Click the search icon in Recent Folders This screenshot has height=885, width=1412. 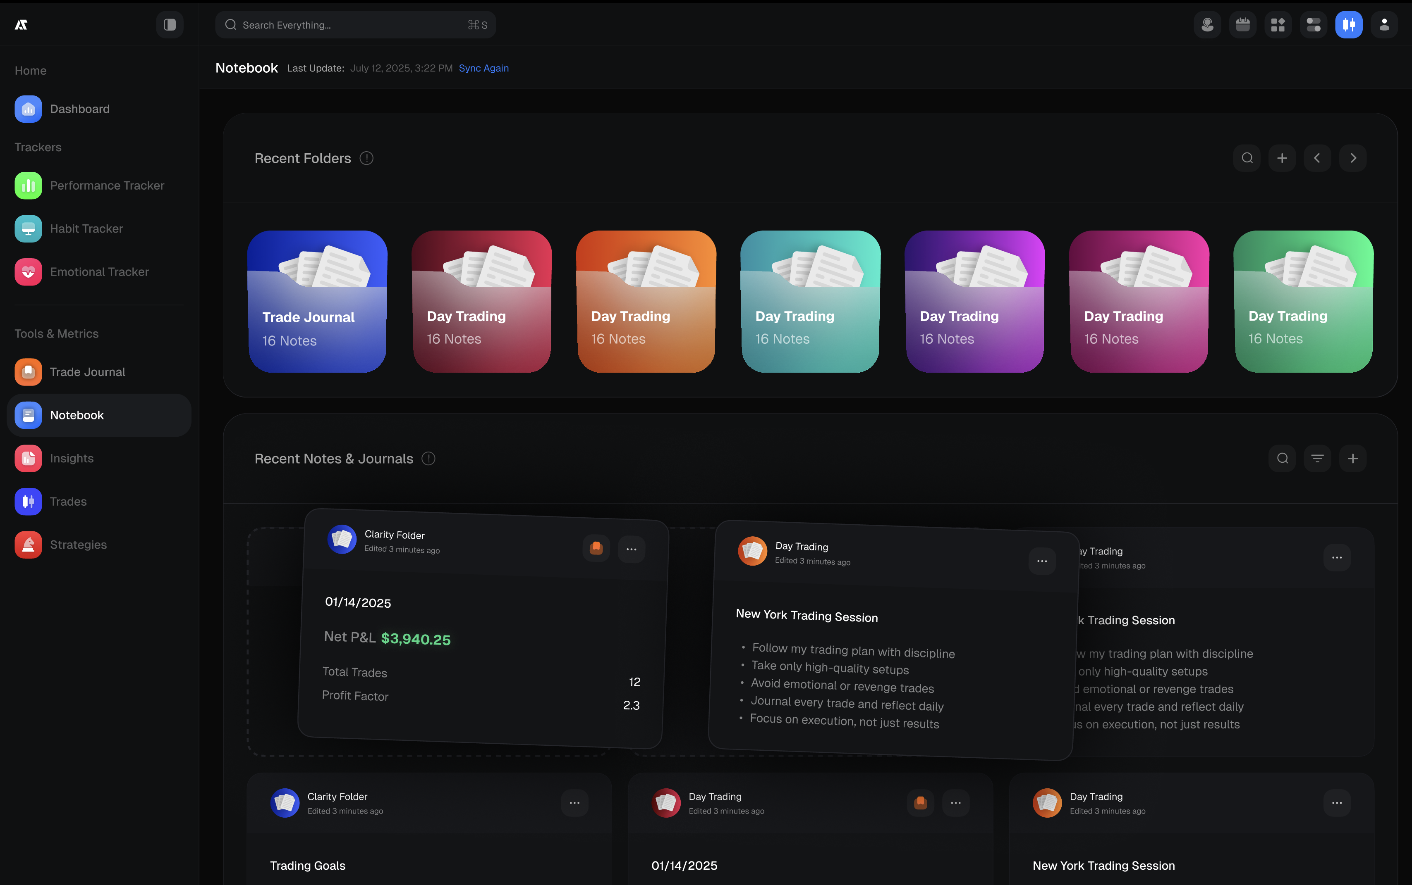pyautogui.click(x=1247, y=158)
